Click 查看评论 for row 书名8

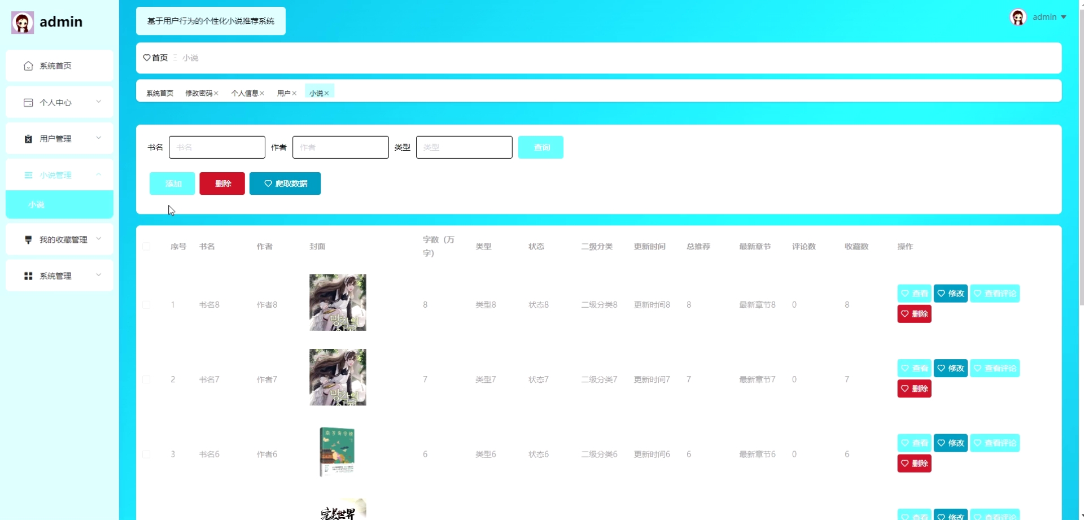pyautogui.click(x=995, y=294)
